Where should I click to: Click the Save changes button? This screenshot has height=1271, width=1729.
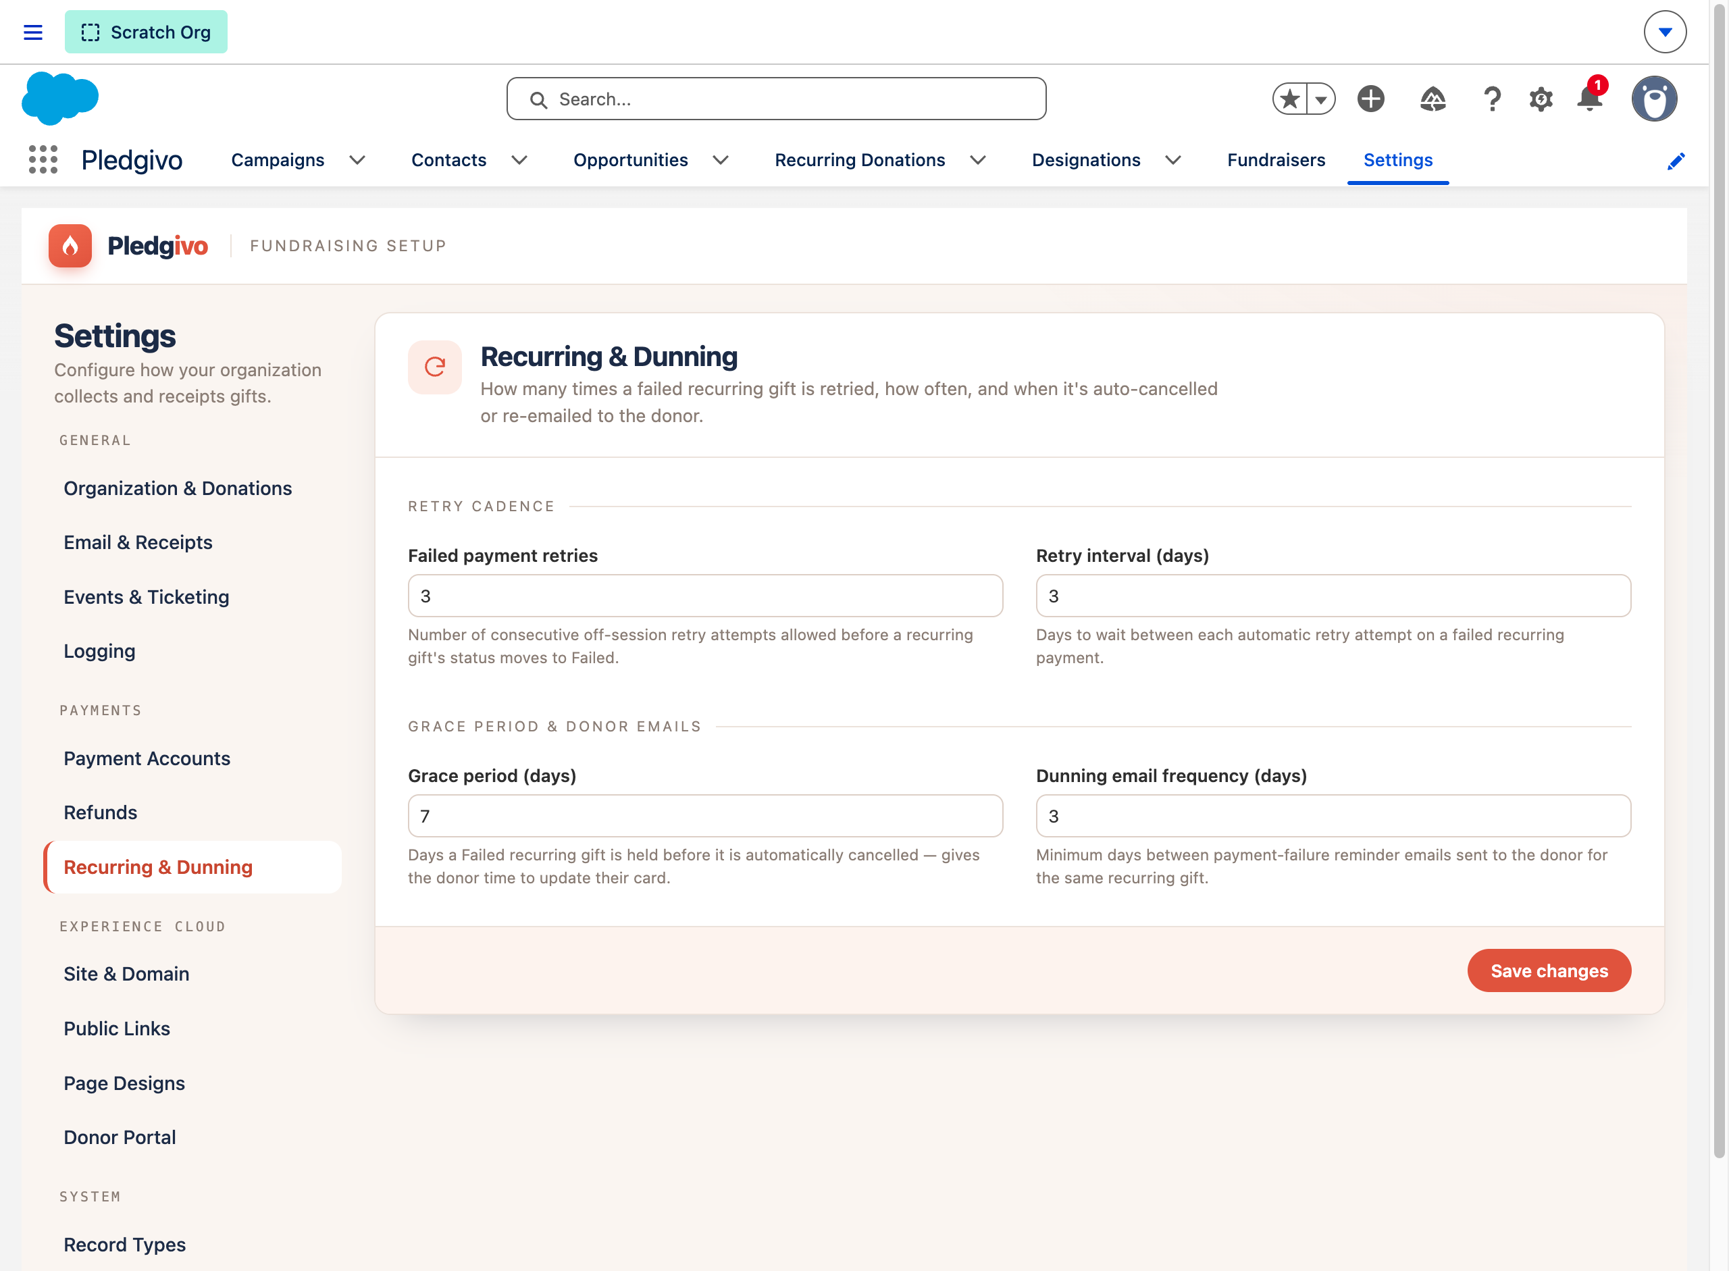[x=1549, y=971]
